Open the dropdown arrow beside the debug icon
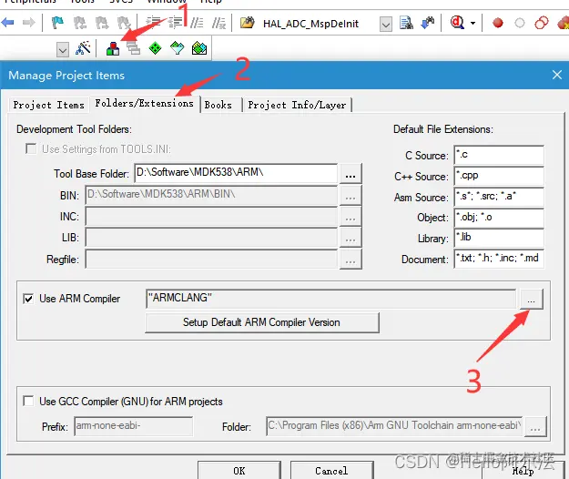The image size is (569, 479). point(472,23)
